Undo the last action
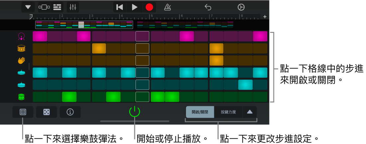This screenshot has width=366, height=144. tap(208, 7)
